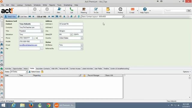Add a To-Do activity
Image resolution: width=192 pixels, height=108 pixels.
point(96,10)
